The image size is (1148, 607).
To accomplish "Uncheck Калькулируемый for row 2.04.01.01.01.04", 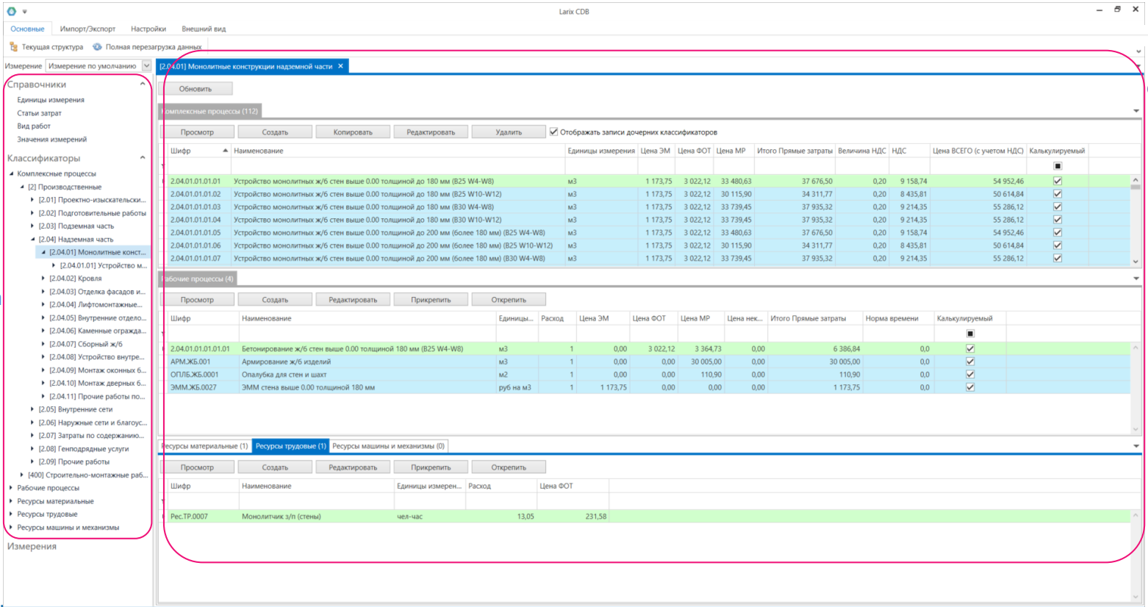I will click(x=1058, y=220).
